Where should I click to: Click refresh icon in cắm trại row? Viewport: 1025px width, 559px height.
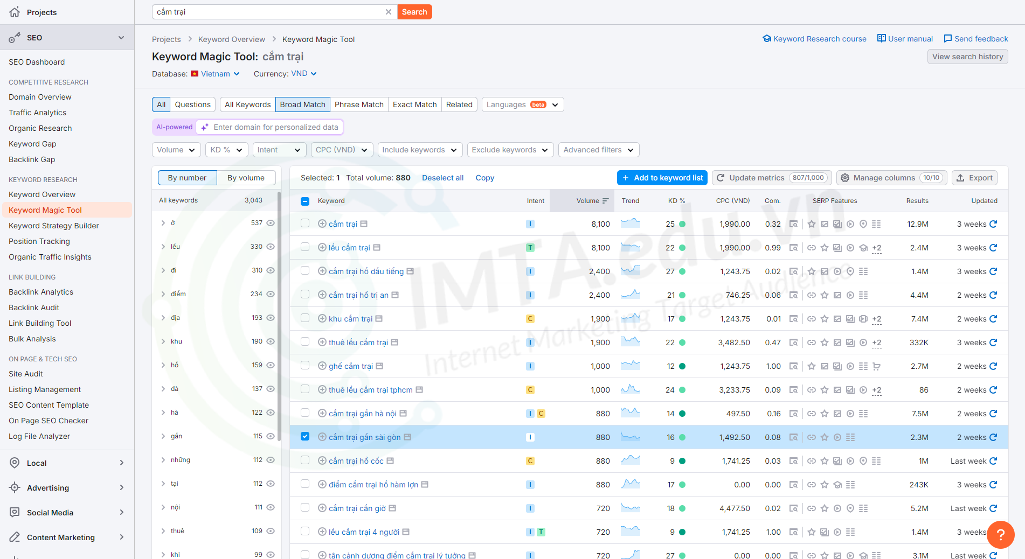pyautogui.click(x=993, y=224)
